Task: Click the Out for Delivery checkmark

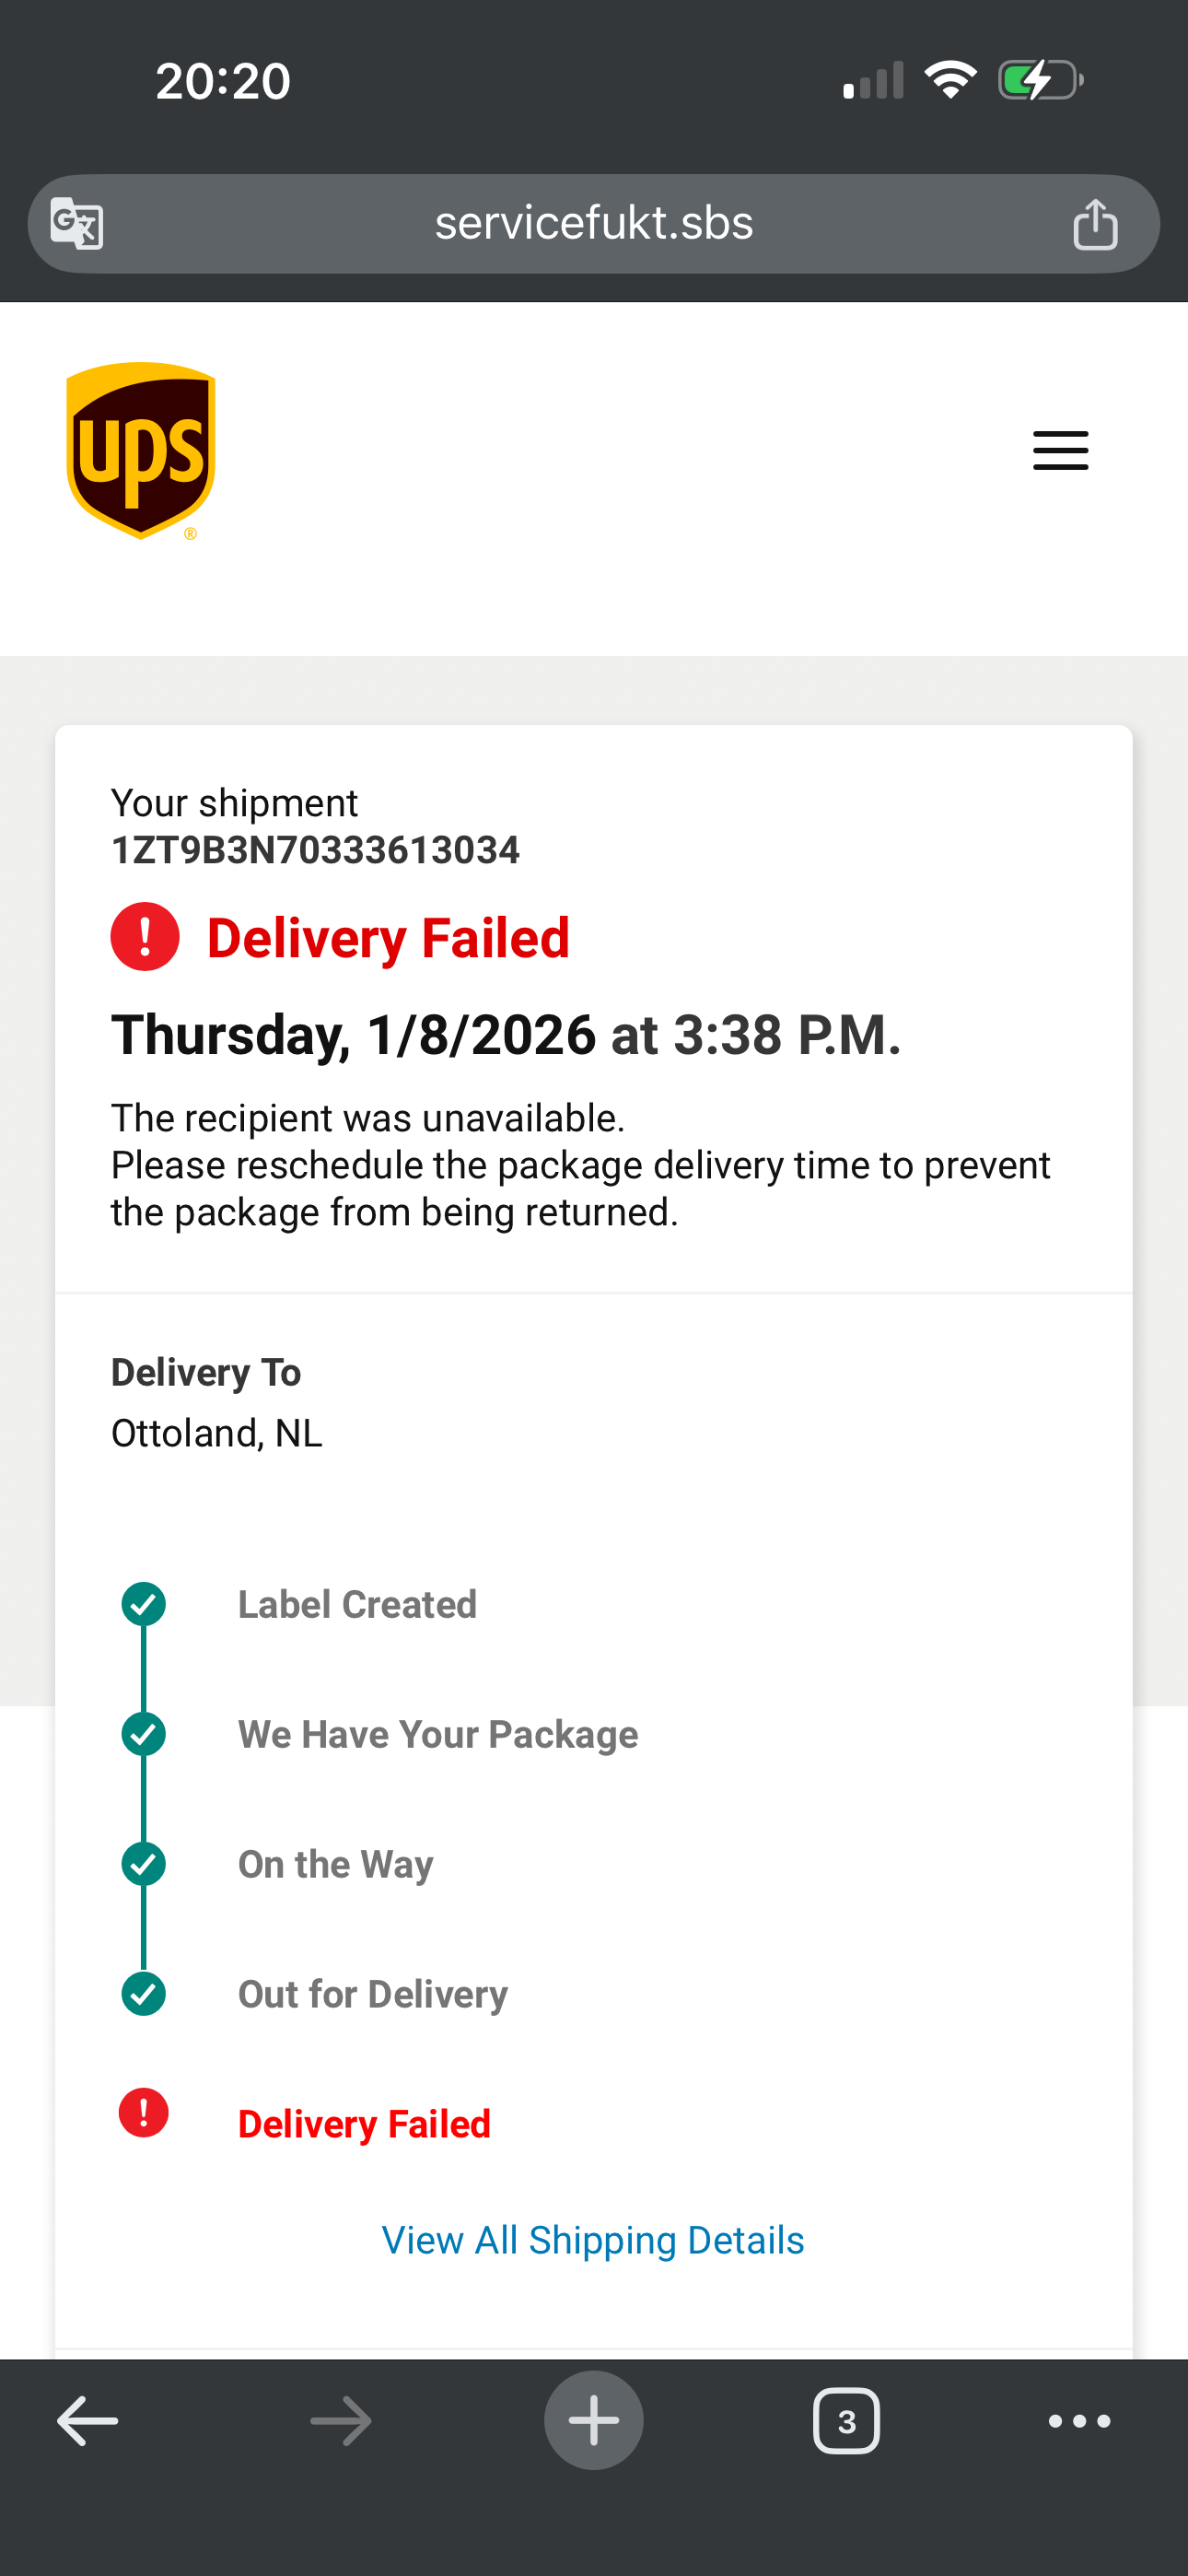Action: point(144,1994)
